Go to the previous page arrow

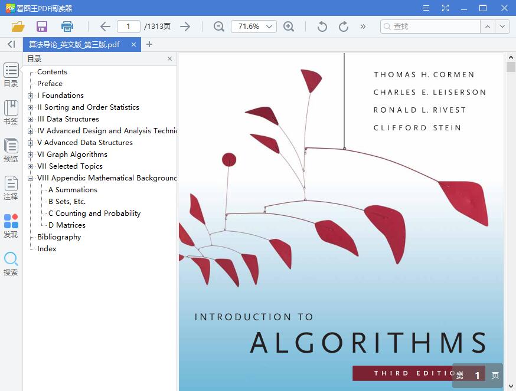(105, 27)
